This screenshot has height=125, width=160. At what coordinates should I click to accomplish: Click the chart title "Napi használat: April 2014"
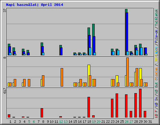coord(34,5)
